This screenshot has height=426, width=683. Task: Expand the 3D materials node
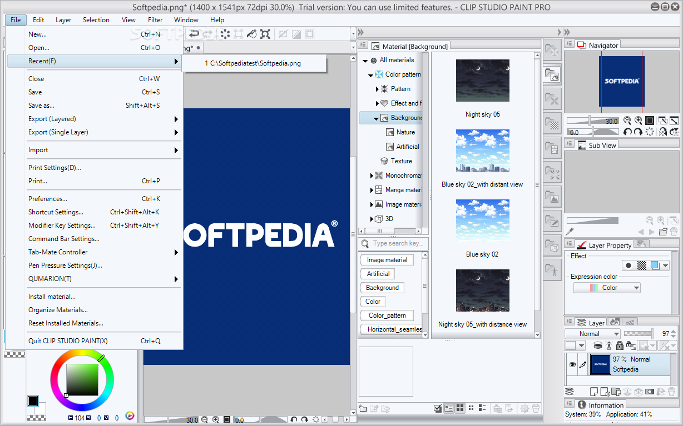click(372, 219)
